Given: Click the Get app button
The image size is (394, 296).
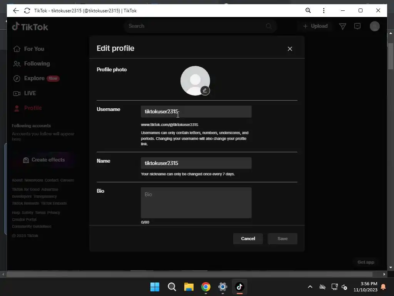Looking at the screenshot, I should tap(366, 262).
